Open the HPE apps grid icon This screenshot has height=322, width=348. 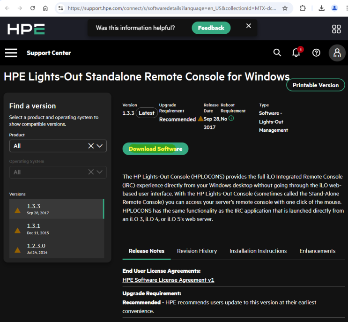[x=336, y=29]
